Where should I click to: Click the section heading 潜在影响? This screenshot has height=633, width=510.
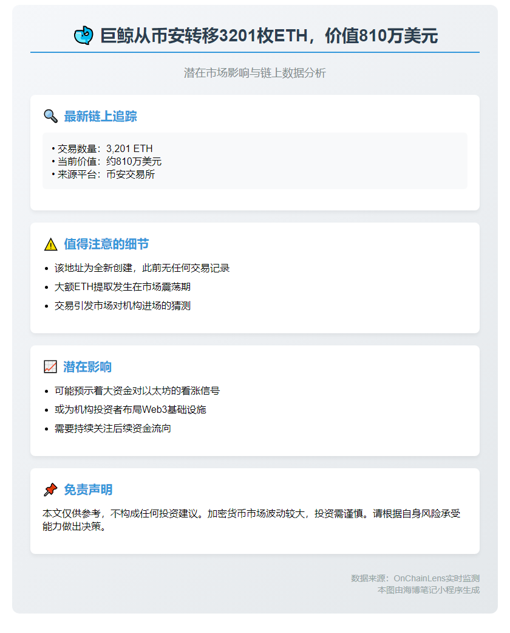coord(87,367)
